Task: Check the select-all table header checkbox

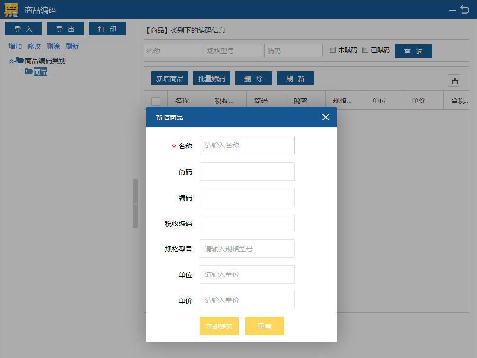Action: [x=156, y=101]
